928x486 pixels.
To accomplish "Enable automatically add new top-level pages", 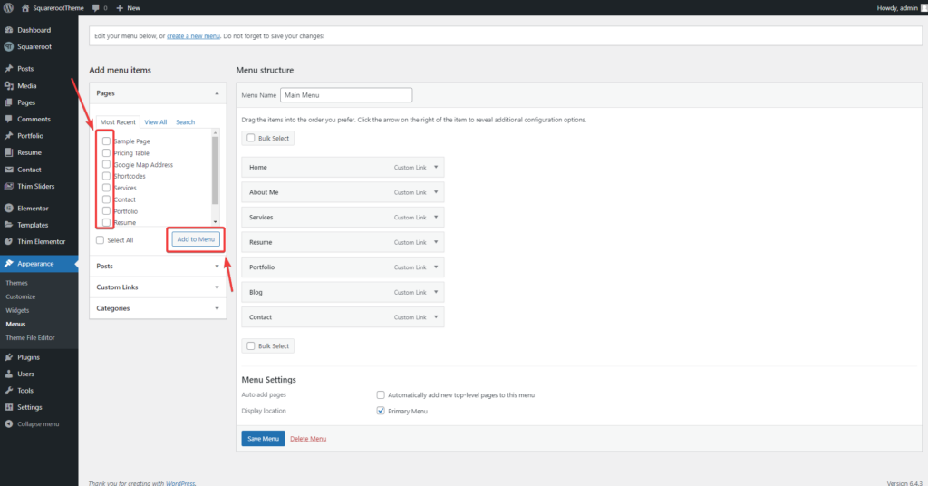I will click(381, 394).
